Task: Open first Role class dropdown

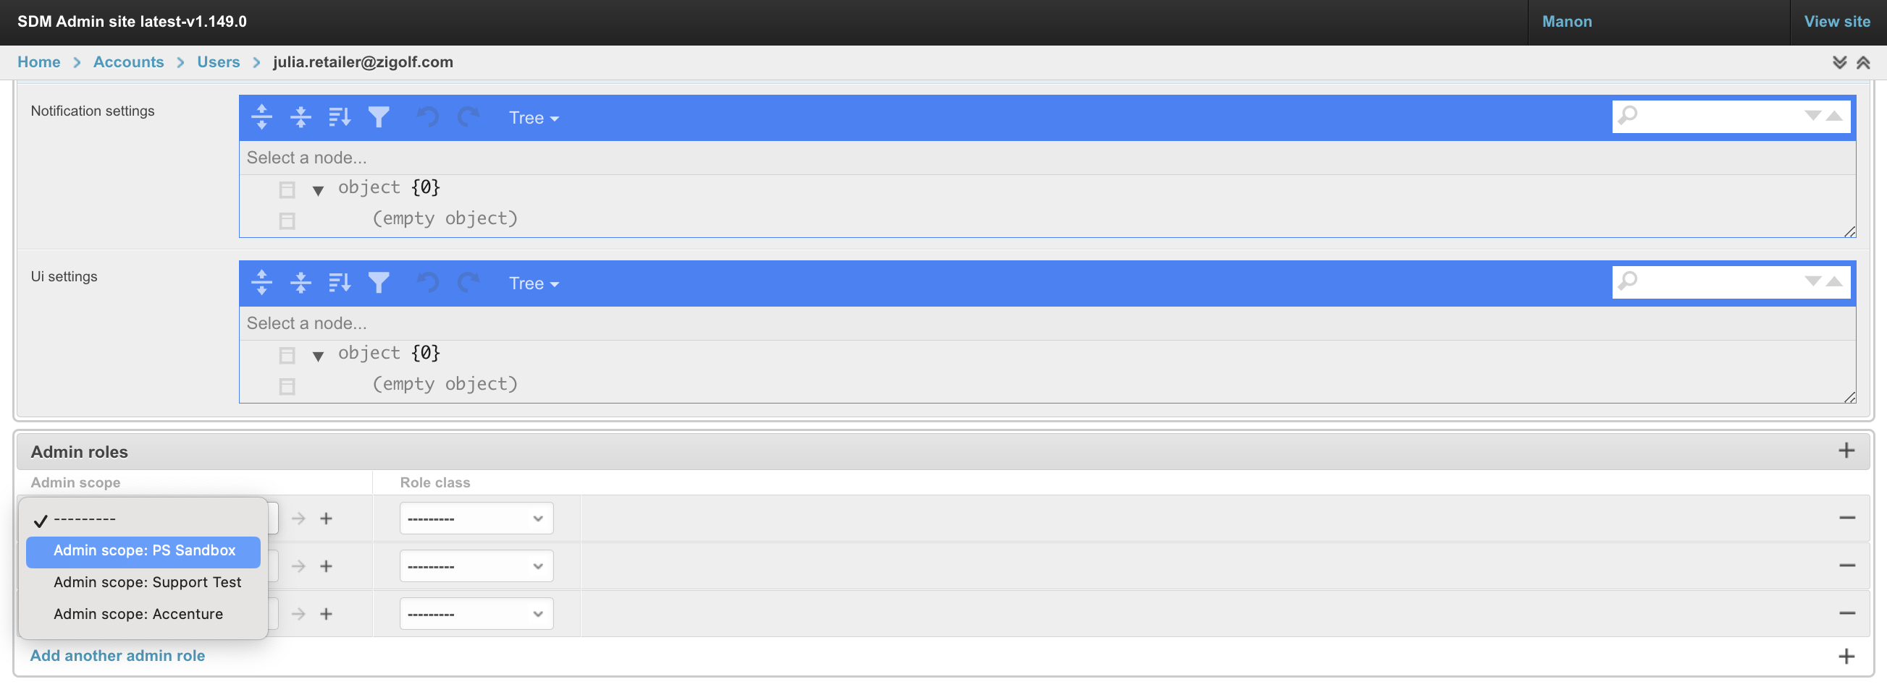Action: pos(476,518)
